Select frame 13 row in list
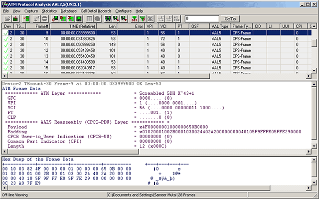 click(x=157, y=56)
